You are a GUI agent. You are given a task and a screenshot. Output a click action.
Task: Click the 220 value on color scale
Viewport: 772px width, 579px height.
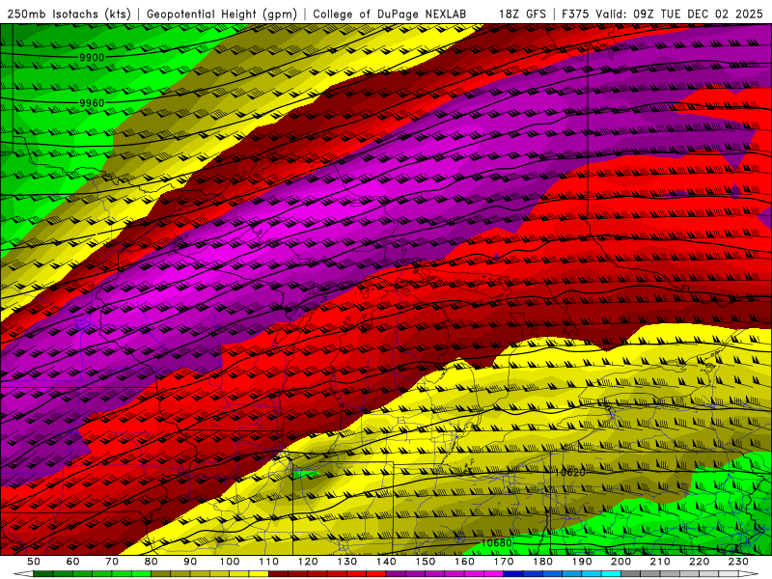(699, 562)
